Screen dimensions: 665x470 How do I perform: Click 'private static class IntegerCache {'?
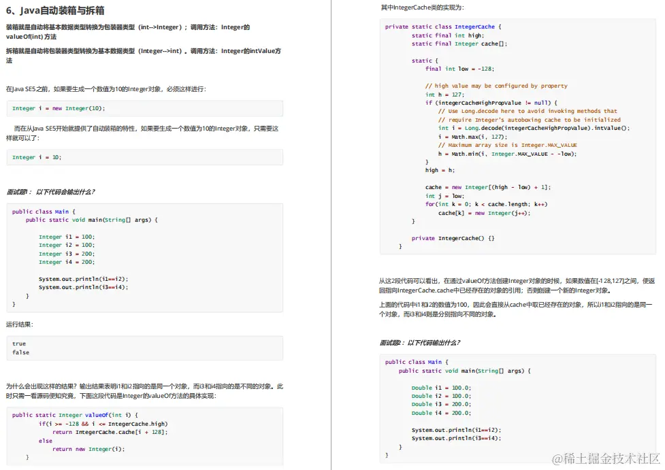443,27
